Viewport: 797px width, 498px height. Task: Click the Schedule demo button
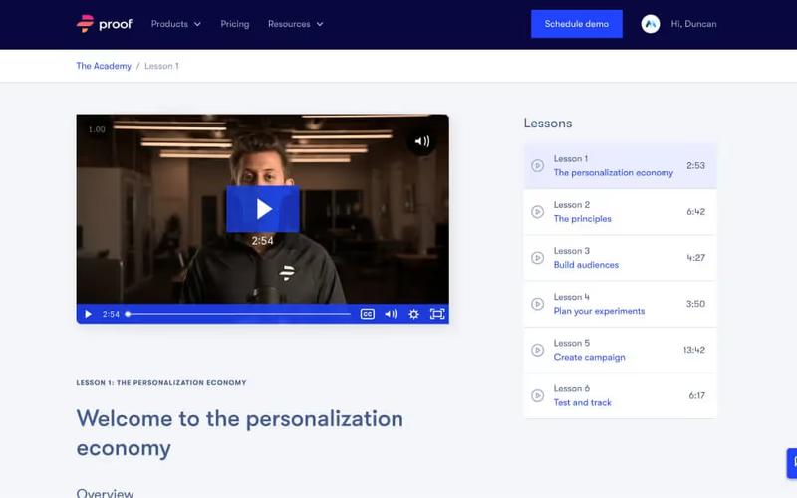coord(577,24)
